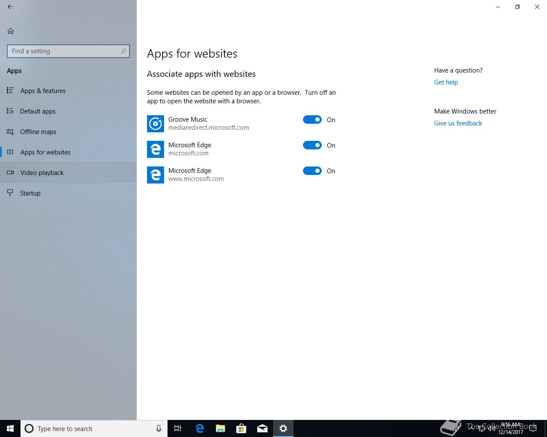
Task: Click the volume speaker tray icon
Action: point(492,428)
